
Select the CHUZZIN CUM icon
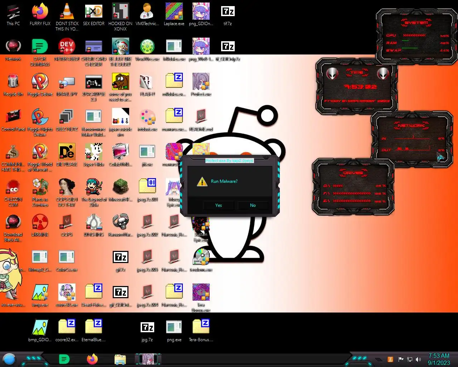coord(13,193)
